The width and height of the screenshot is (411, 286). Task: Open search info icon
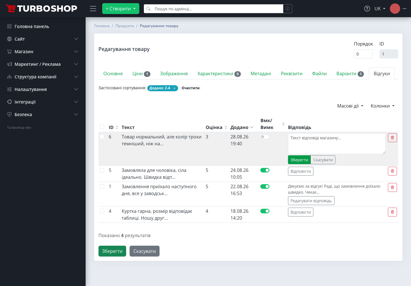coord(288,9)
